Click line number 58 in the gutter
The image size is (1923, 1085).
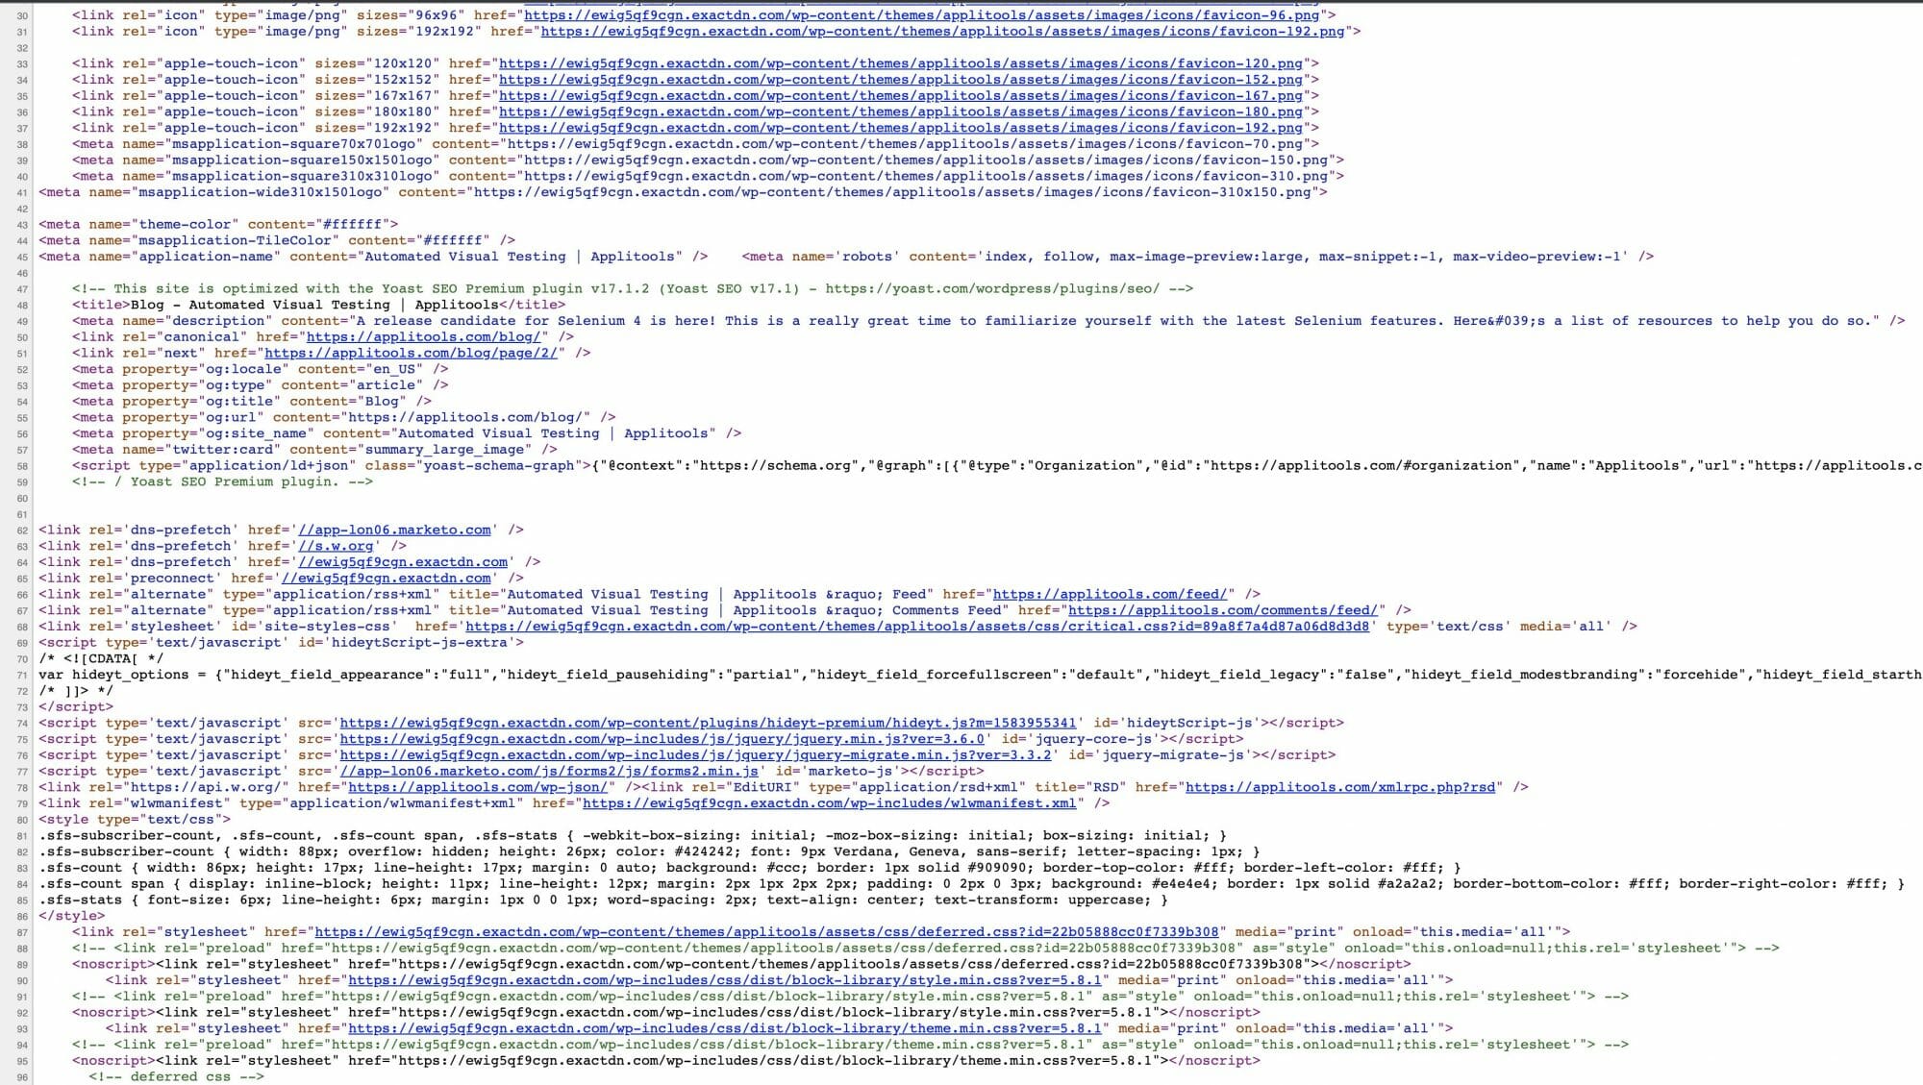(23, 465)
